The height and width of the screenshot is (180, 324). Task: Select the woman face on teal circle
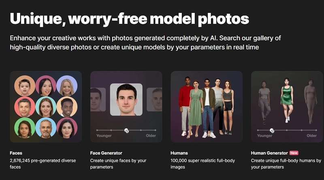click(46, 107)
